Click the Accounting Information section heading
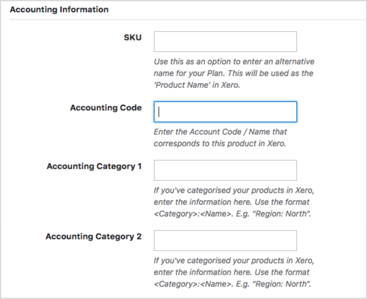 (59, 10)
